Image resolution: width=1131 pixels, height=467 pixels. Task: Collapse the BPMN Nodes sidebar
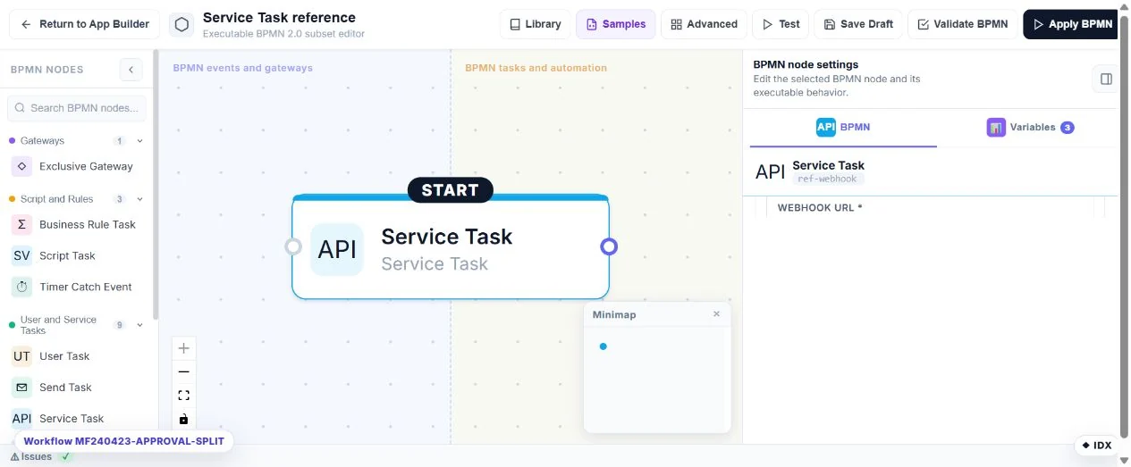[131, 70]
